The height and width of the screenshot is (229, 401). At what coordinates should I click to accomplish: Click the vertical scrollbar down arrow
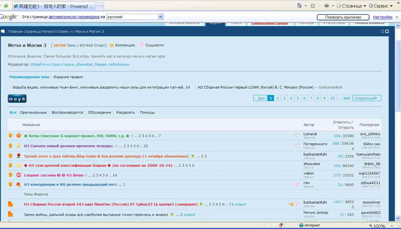click(398, 218)
